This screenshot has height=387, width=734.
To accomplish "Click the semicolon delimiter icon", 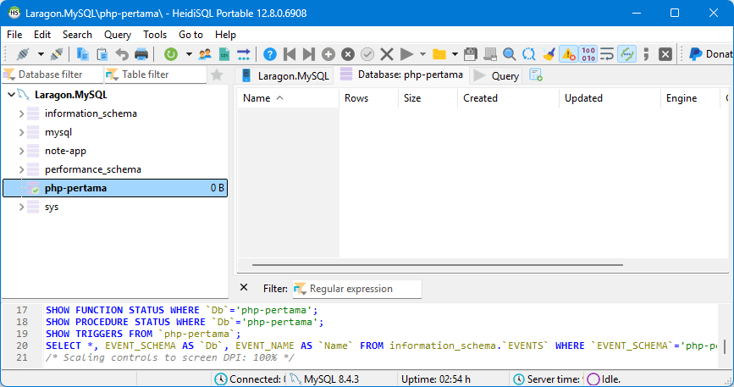I will pyautogui.click(x=646, y=54).
